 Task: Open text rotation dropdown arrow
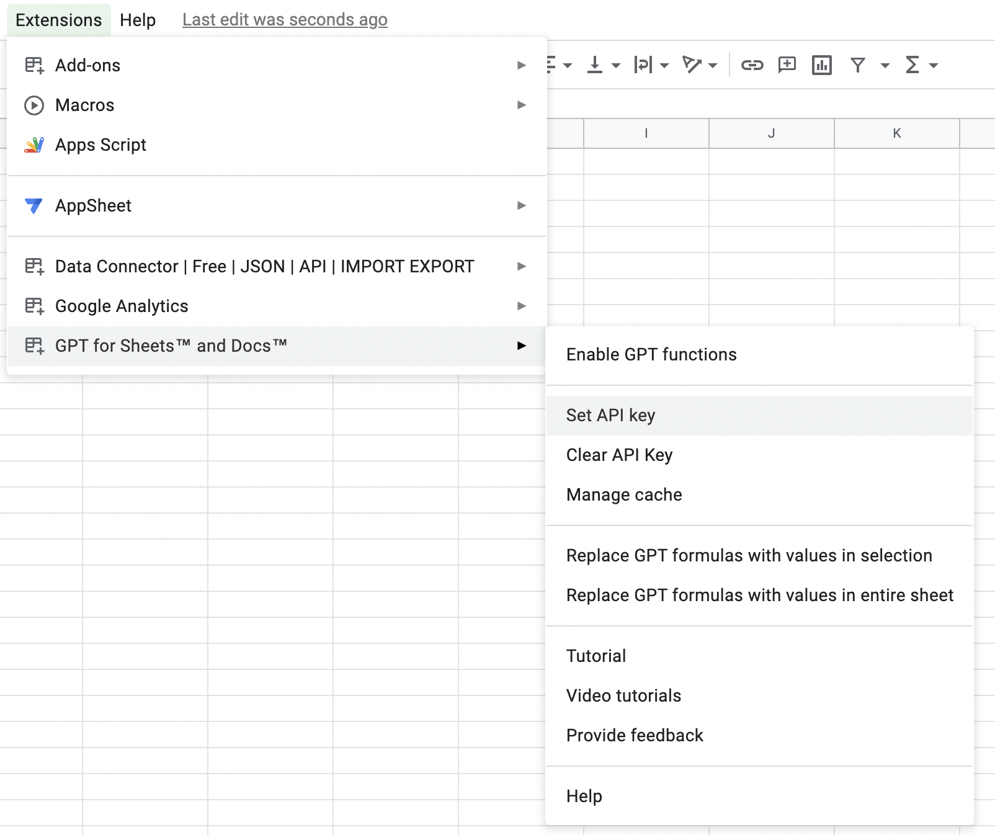[x=713, y=65]
